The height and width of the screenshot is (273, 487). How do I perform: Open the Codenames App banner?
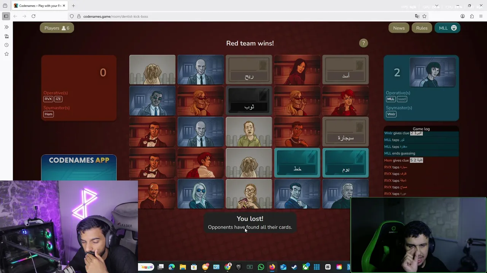click(x=79, y=168)
